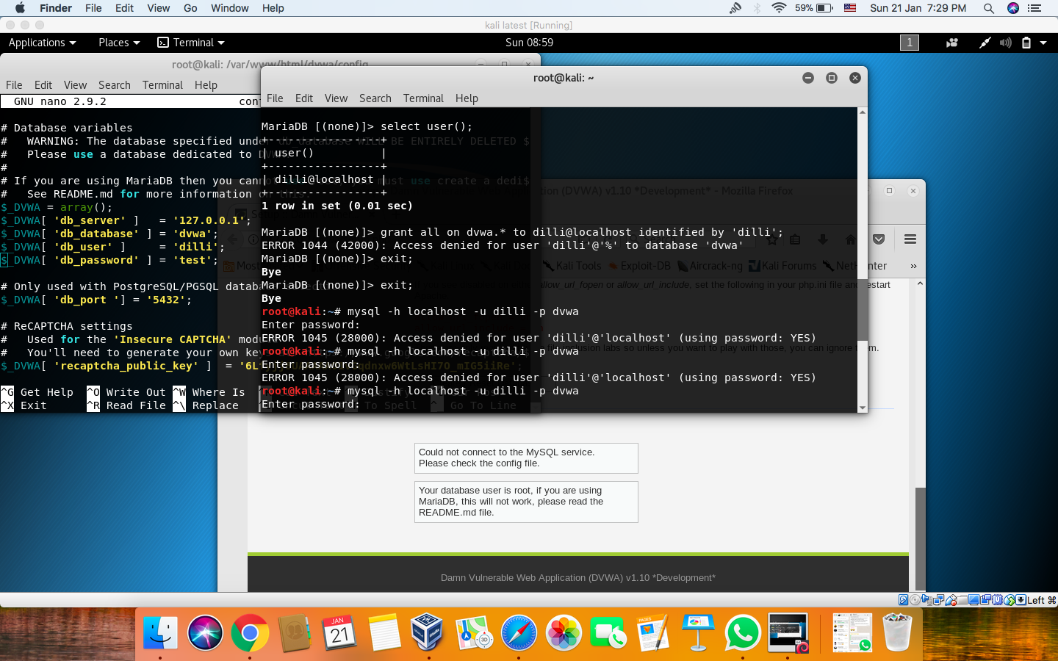Image resolution: width=1058 pixels, height=661 pixels.
Task: Go to Firefox home page
Action: [x=851, y=239]
